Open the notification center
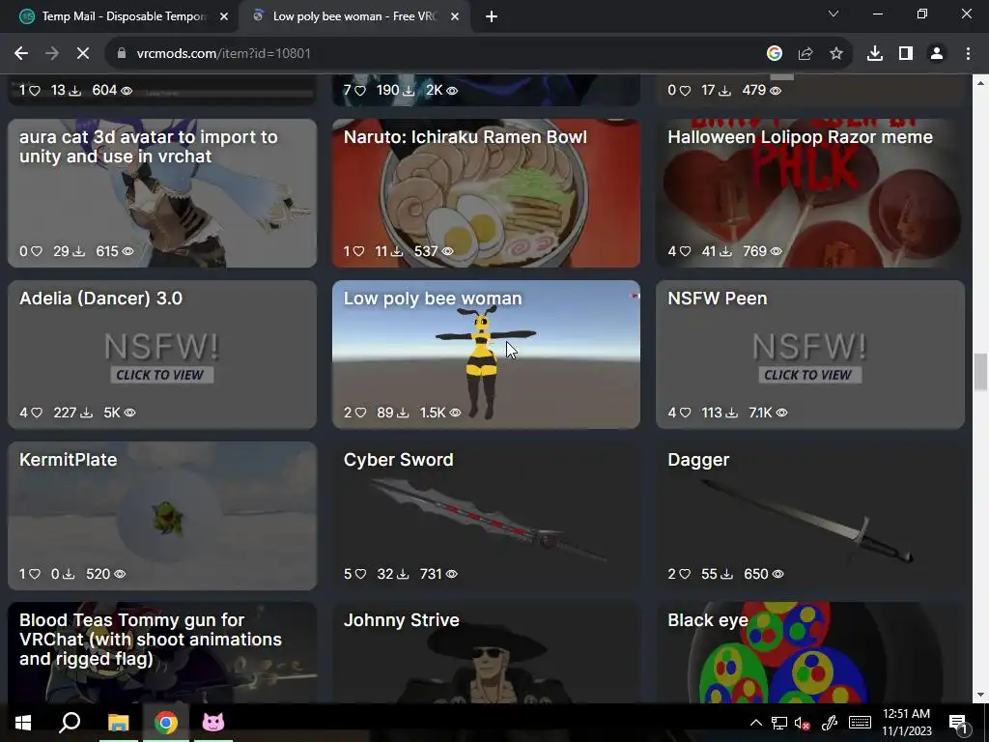This screenshot has width=989, height=742. click(958, 723)
